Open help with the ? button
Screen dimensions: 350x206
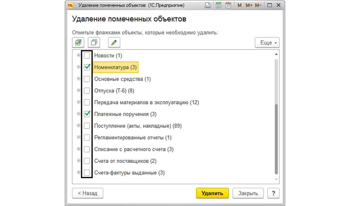(273, 193)
